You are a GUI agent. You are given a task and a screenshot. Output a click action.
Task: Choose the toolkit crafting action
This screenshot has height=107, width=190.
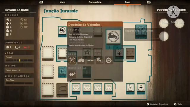tap(81, 60)
